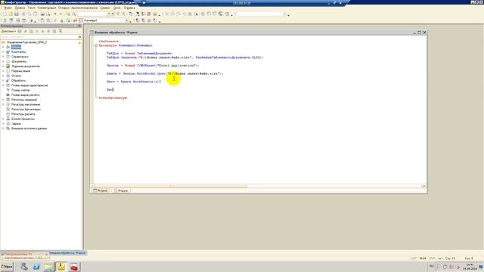The height and width of the screenshot is (272, 484).
Task: Open the Конфигурация menu
Action: [47, 8]
